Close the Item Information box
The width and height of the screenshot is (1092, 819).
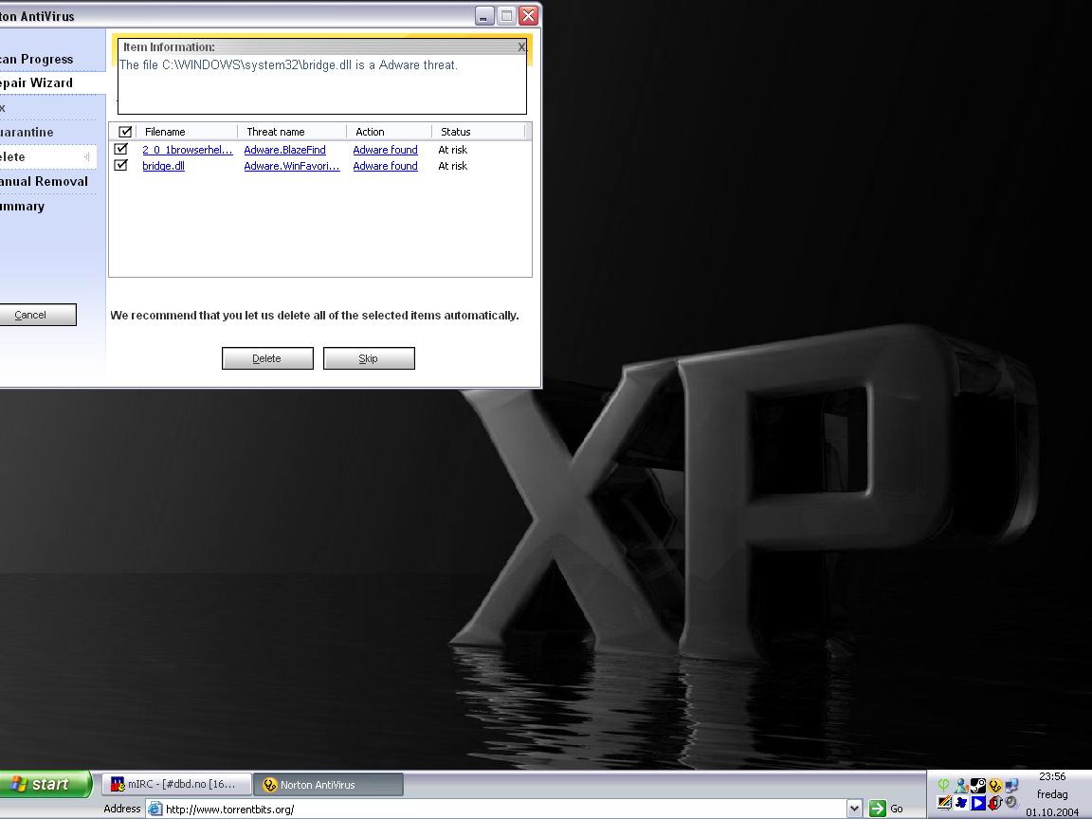pyautogui.click(x=521, y=46)
